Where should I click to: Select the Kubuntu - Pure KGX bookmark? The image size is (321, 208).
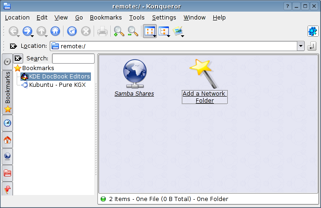[x=54, y=85]
